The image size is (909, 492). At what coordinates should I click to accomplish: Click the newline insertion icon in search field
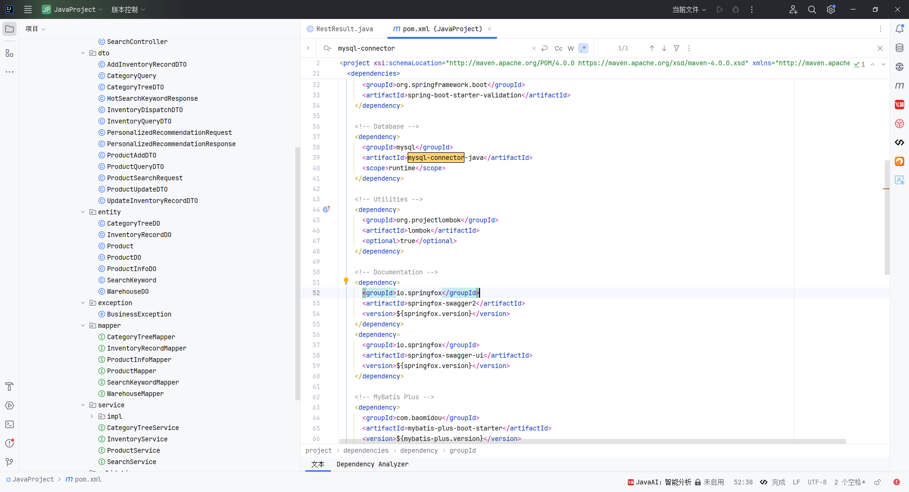pos(545,48)
